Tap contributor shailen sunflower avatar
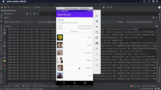The height and width of the screenshot is (90, 161). coord(60,37)
